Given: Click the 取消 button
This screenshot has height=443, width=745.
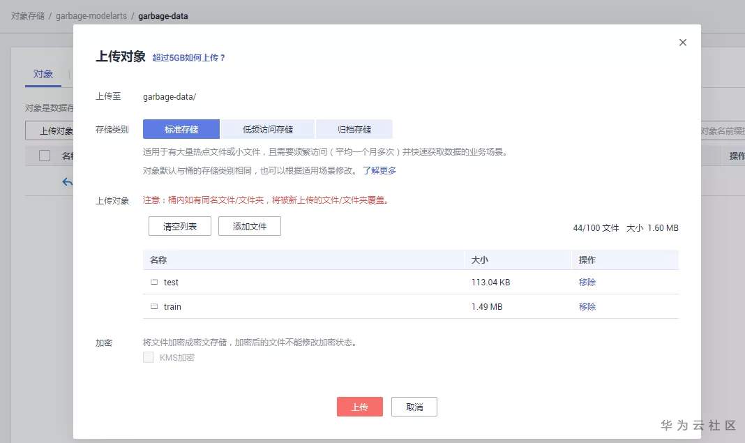Looking at the screenshot, I should coord(414,407).
